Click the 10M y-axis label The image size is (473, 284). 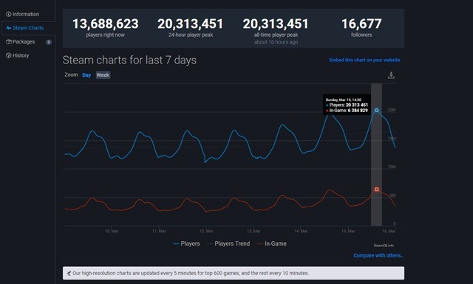point(391,167)
